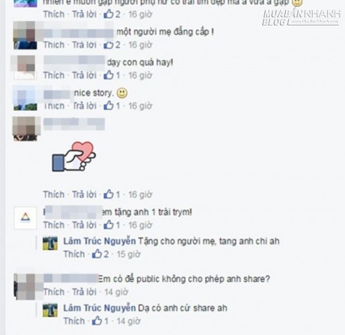Open Lâm Trúc Nguyễn profile from 'Dạ có anh' reply
This screenshot has width=345, height=335.
(99, 308)
